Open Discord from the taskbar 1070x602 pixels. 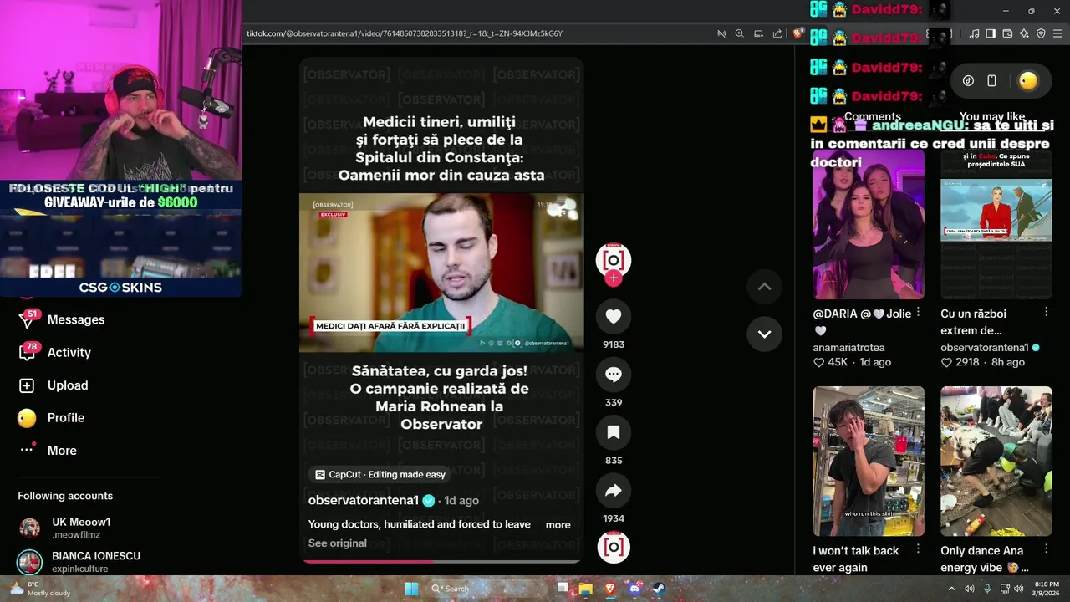click(x=634, y=589)
